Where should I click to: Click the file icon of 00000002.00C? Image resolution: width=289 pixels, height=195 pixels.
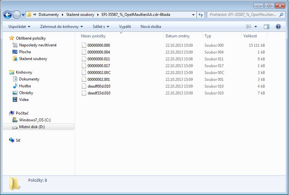[x=84, y=73]
